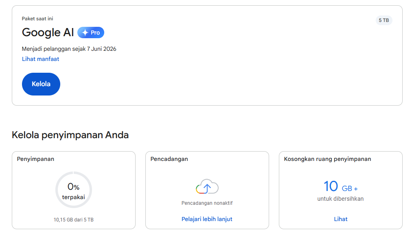Click the 10,15 GB dari 5 TB text
Viewport: 412px width, 243px height.
click(x=74, y=220)
